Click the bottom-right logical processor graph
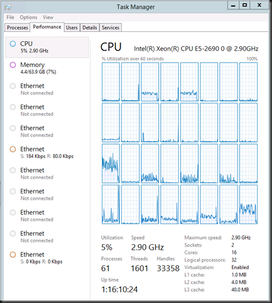 (248, 204)
